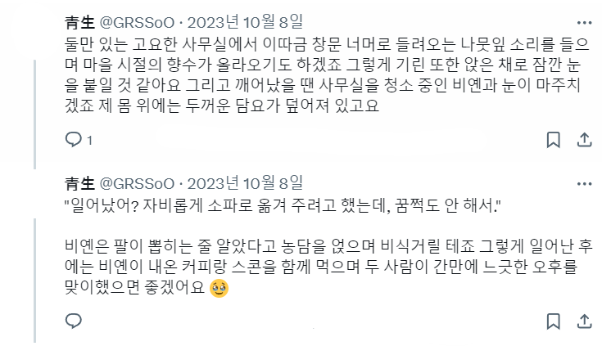Share the tweet about 두꺼운 담요
Image resolution: width=602 pixels, height=346 pixels.
tap(584, 140)
